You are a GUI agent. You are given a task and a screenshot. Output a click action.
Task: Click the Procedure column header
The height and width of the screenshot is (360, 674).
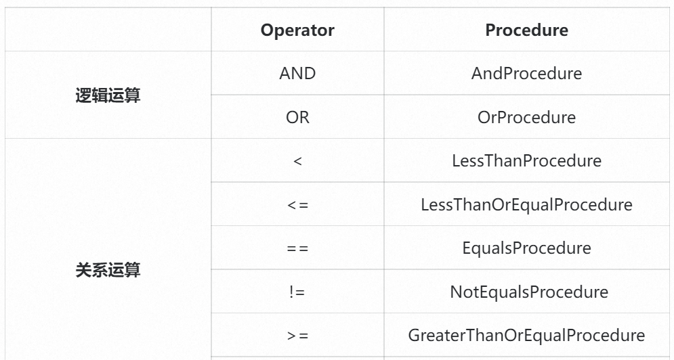click(526, 30)
